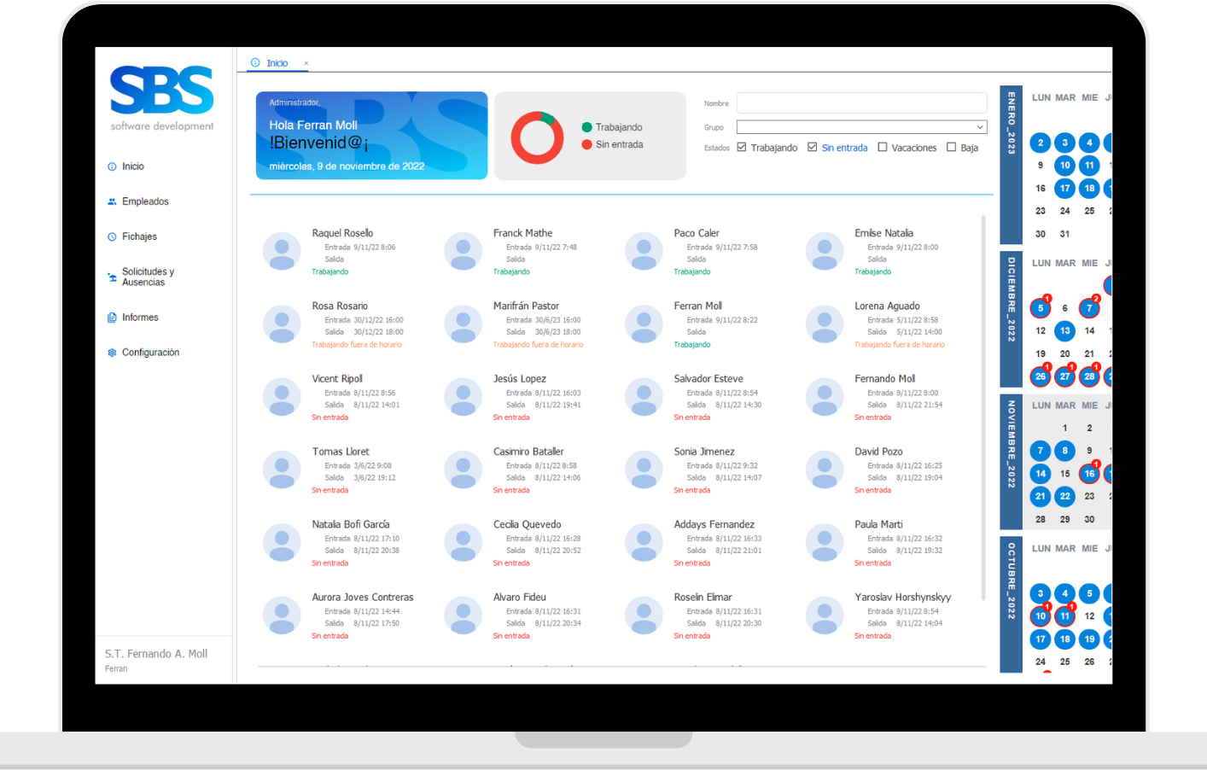Select the Fichajes sidebar icon

click(x=112, y=236)
